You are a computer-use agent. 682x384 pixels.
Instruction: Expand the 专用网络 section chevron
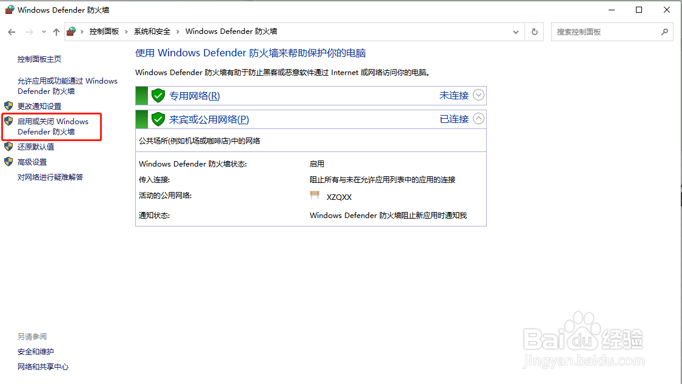tap(478, 94)
